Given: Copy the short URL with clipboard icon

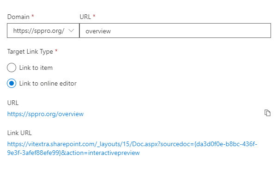Looking at the screenshot, I should tap(267, 113).
